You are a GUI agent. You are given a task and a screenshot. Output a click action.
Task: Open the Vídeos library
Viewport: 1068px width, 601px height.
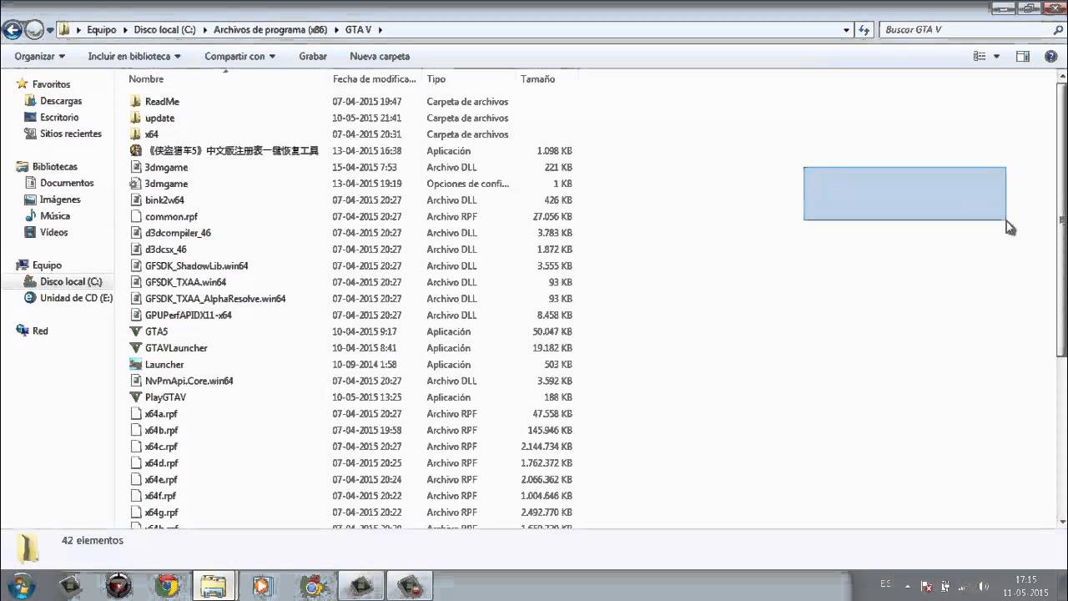(53, 232)
